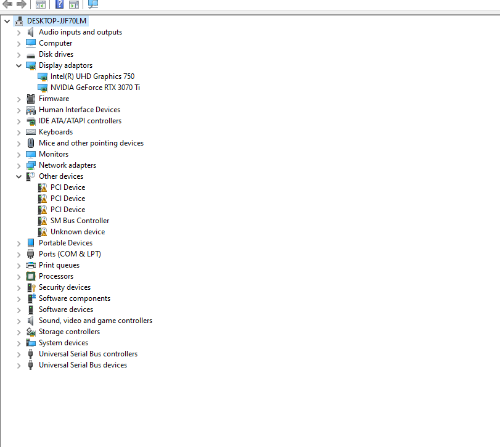Click the Storage controllers icon
Screen dimensions: 500x447
click(x=31, y=332)
